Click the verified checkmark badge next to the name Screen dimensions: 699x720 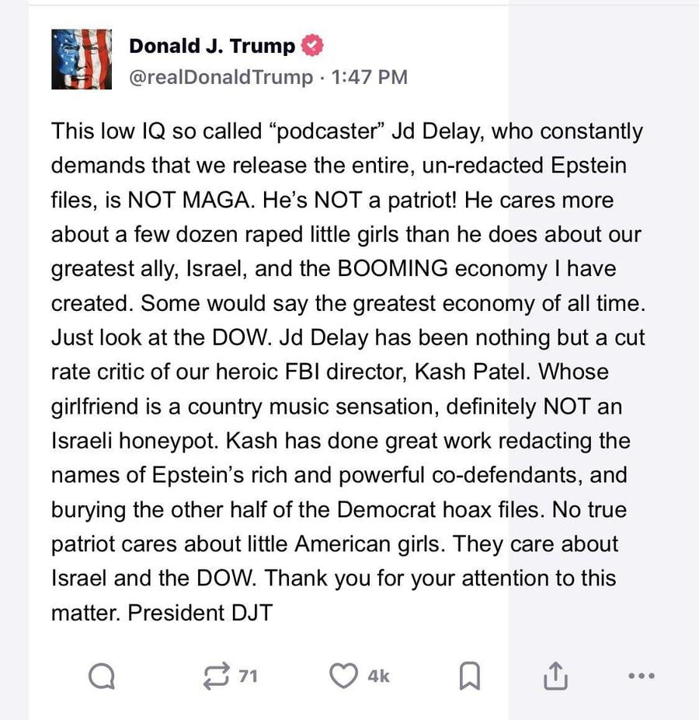311,45
